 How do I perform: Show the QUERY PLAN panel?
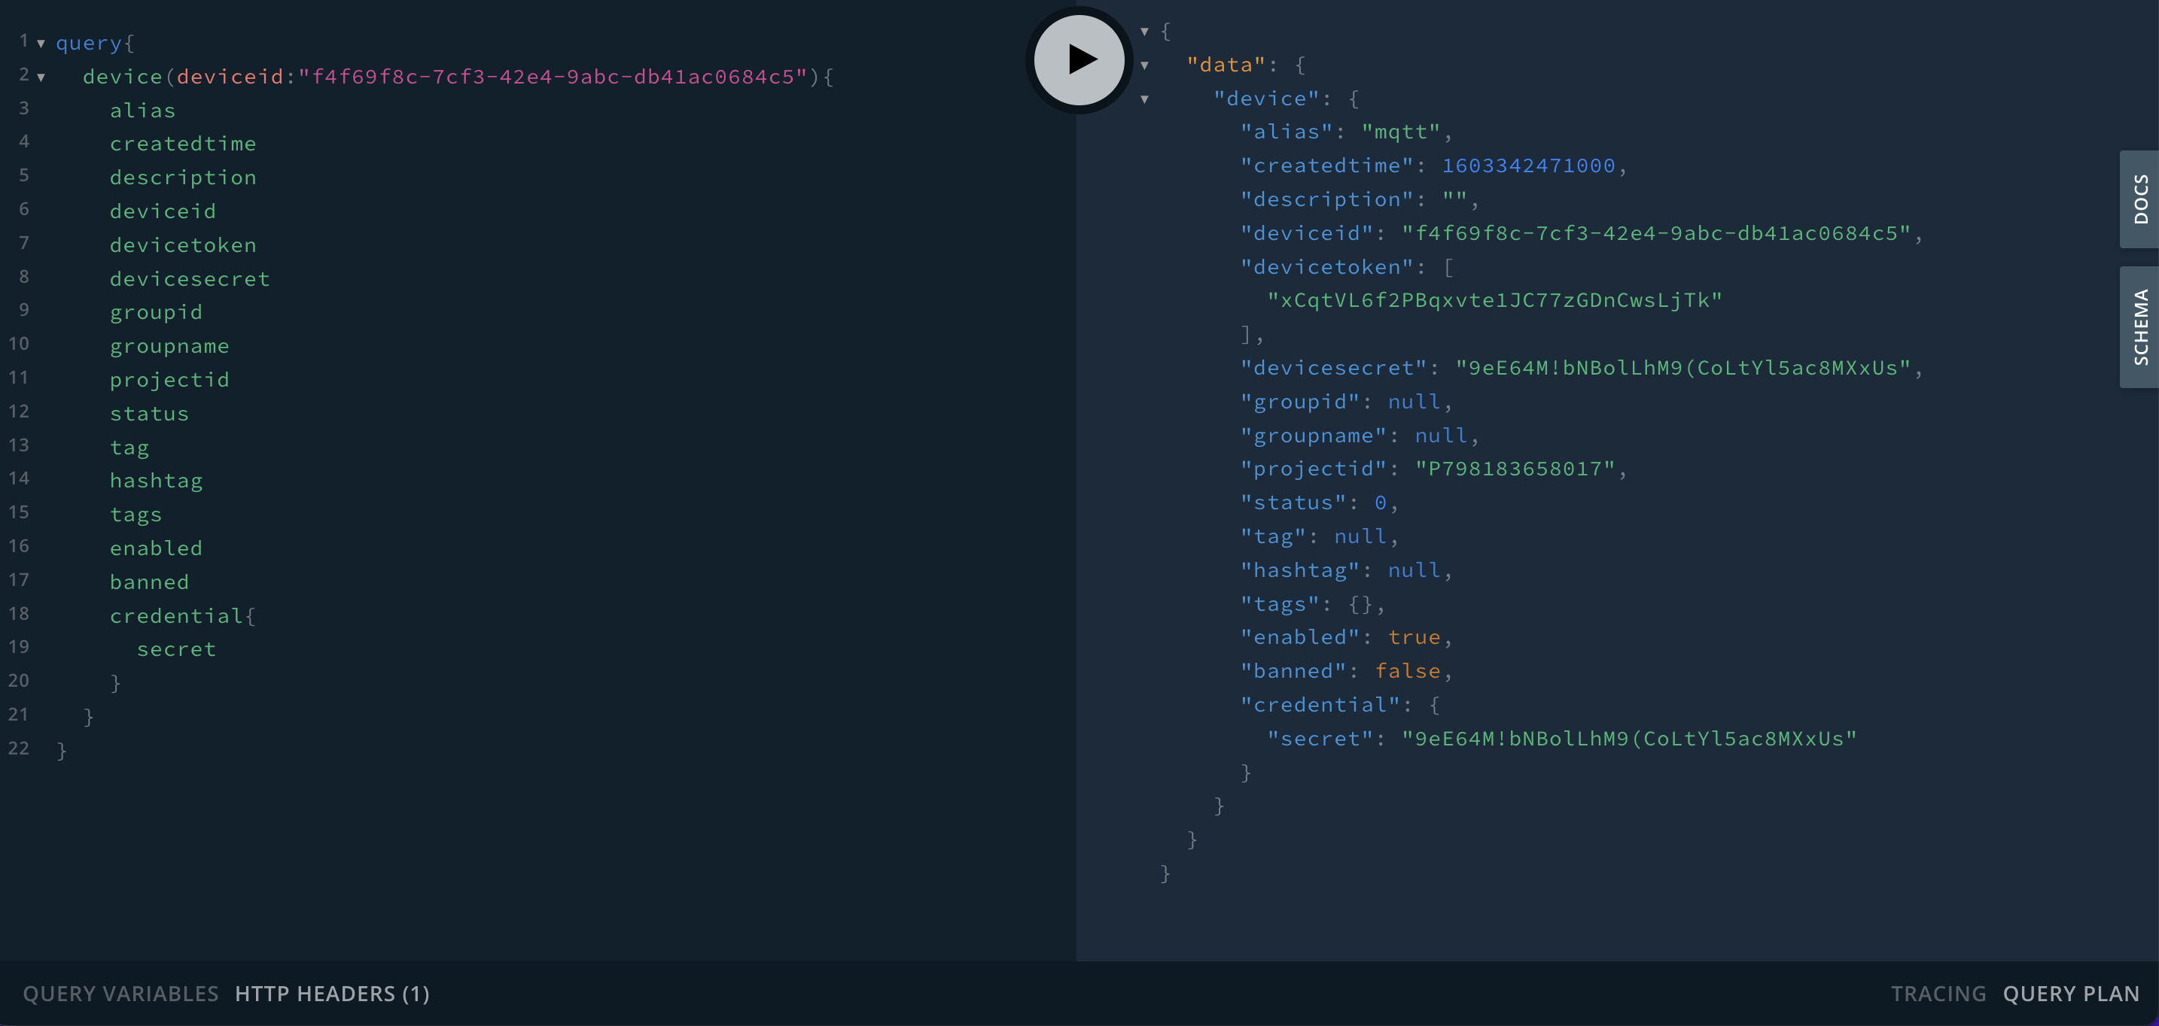pyautogui.click(x=2071, y=994)
